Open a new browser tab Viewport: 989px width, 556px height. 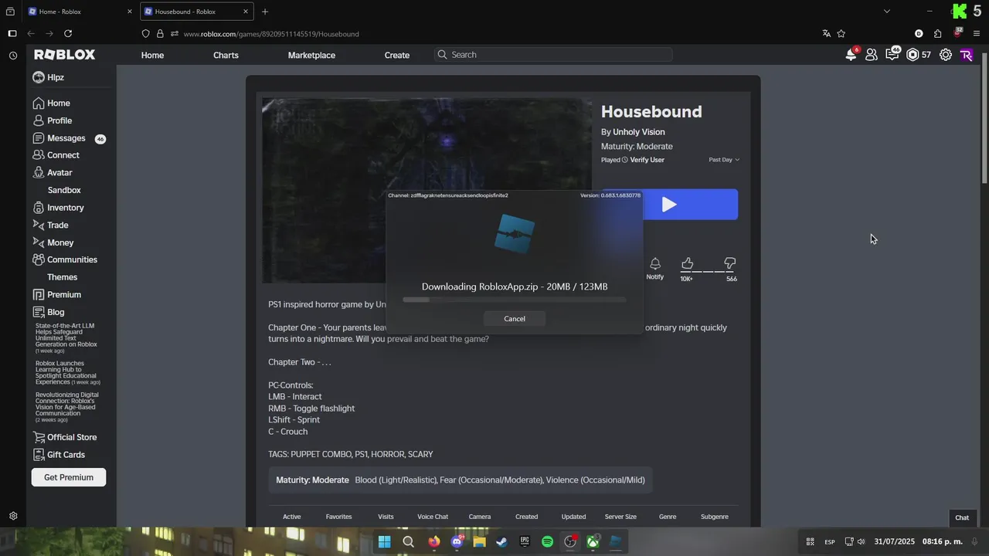click(x=265, y=12)
